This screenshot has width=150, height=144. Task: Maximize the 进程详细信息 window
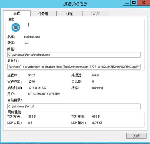point(134,3)
